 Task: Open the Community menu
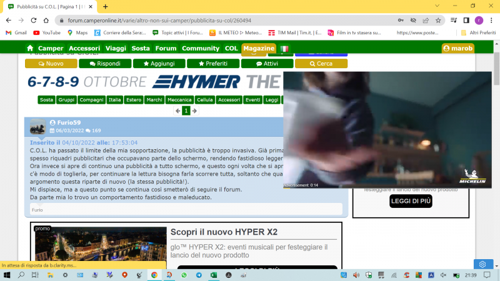point(201,49)
